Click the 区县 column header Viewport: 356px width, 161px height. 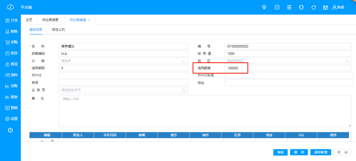[x=237, y=135]
